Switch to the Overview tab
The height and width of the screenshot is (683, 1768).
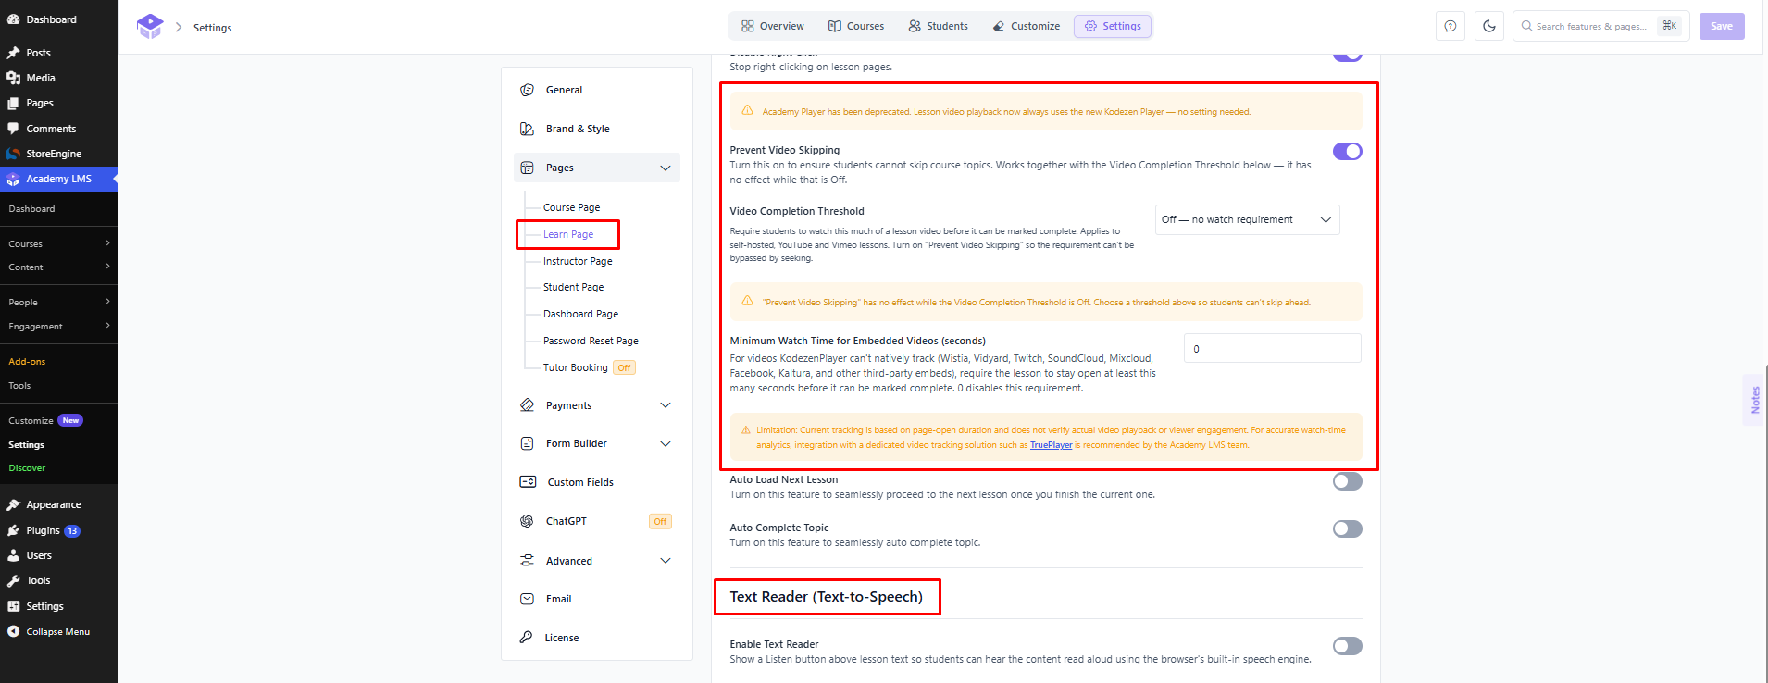coord(773,26)
